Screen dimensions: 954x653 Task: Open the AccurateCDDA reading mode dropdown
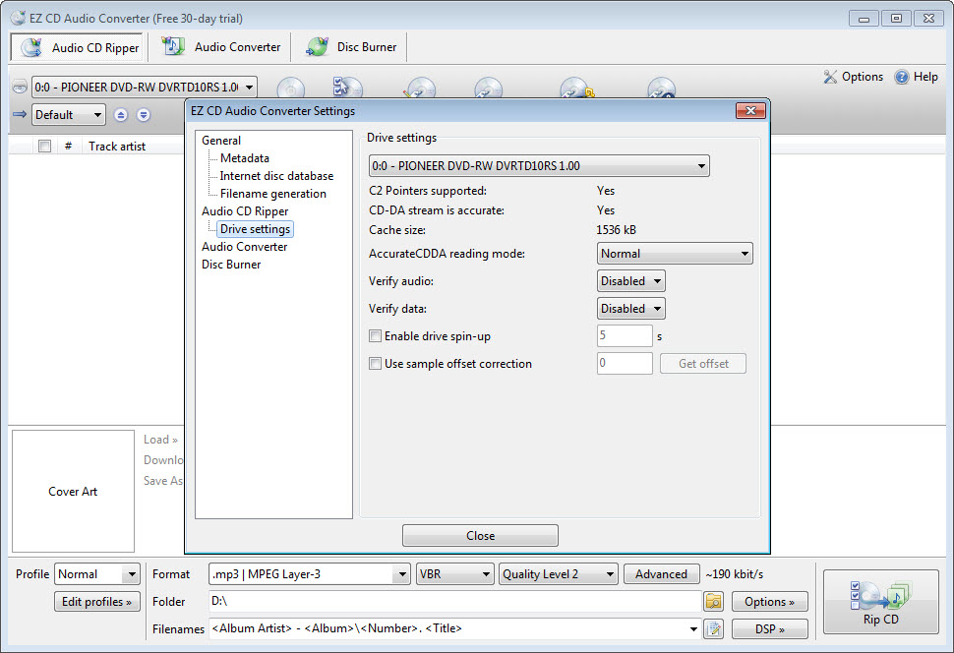[x=675, y=254]
